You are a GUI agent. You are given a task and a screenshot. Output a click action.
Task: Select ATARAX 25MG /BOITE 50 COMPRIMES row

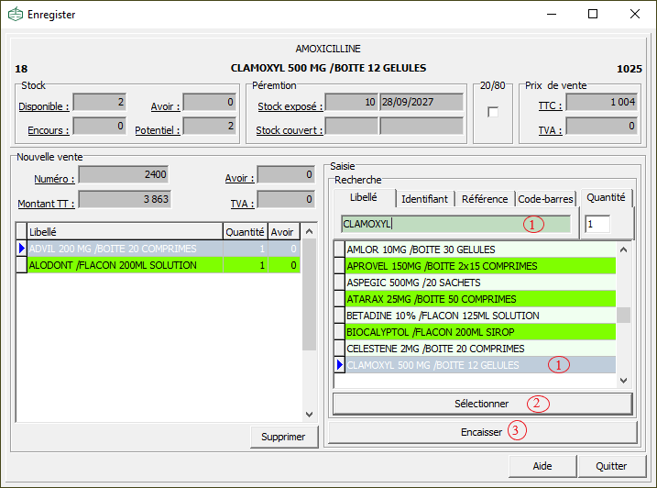(480, 299)
